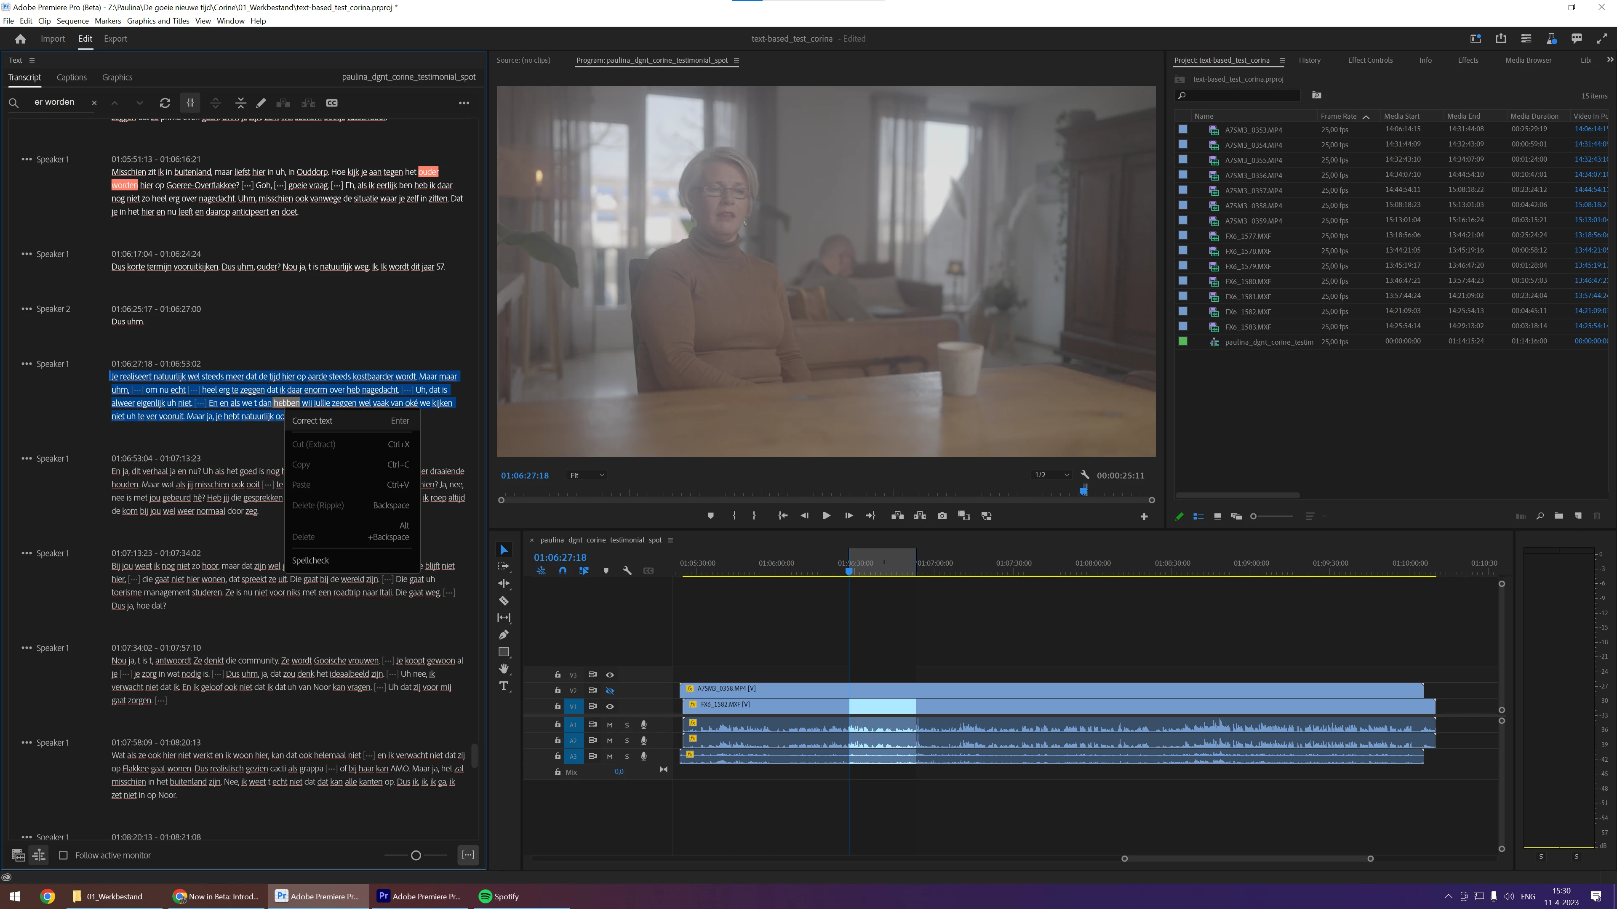Click the Export Frame camera icon
Screen dimensions: 1617x909
942,516
